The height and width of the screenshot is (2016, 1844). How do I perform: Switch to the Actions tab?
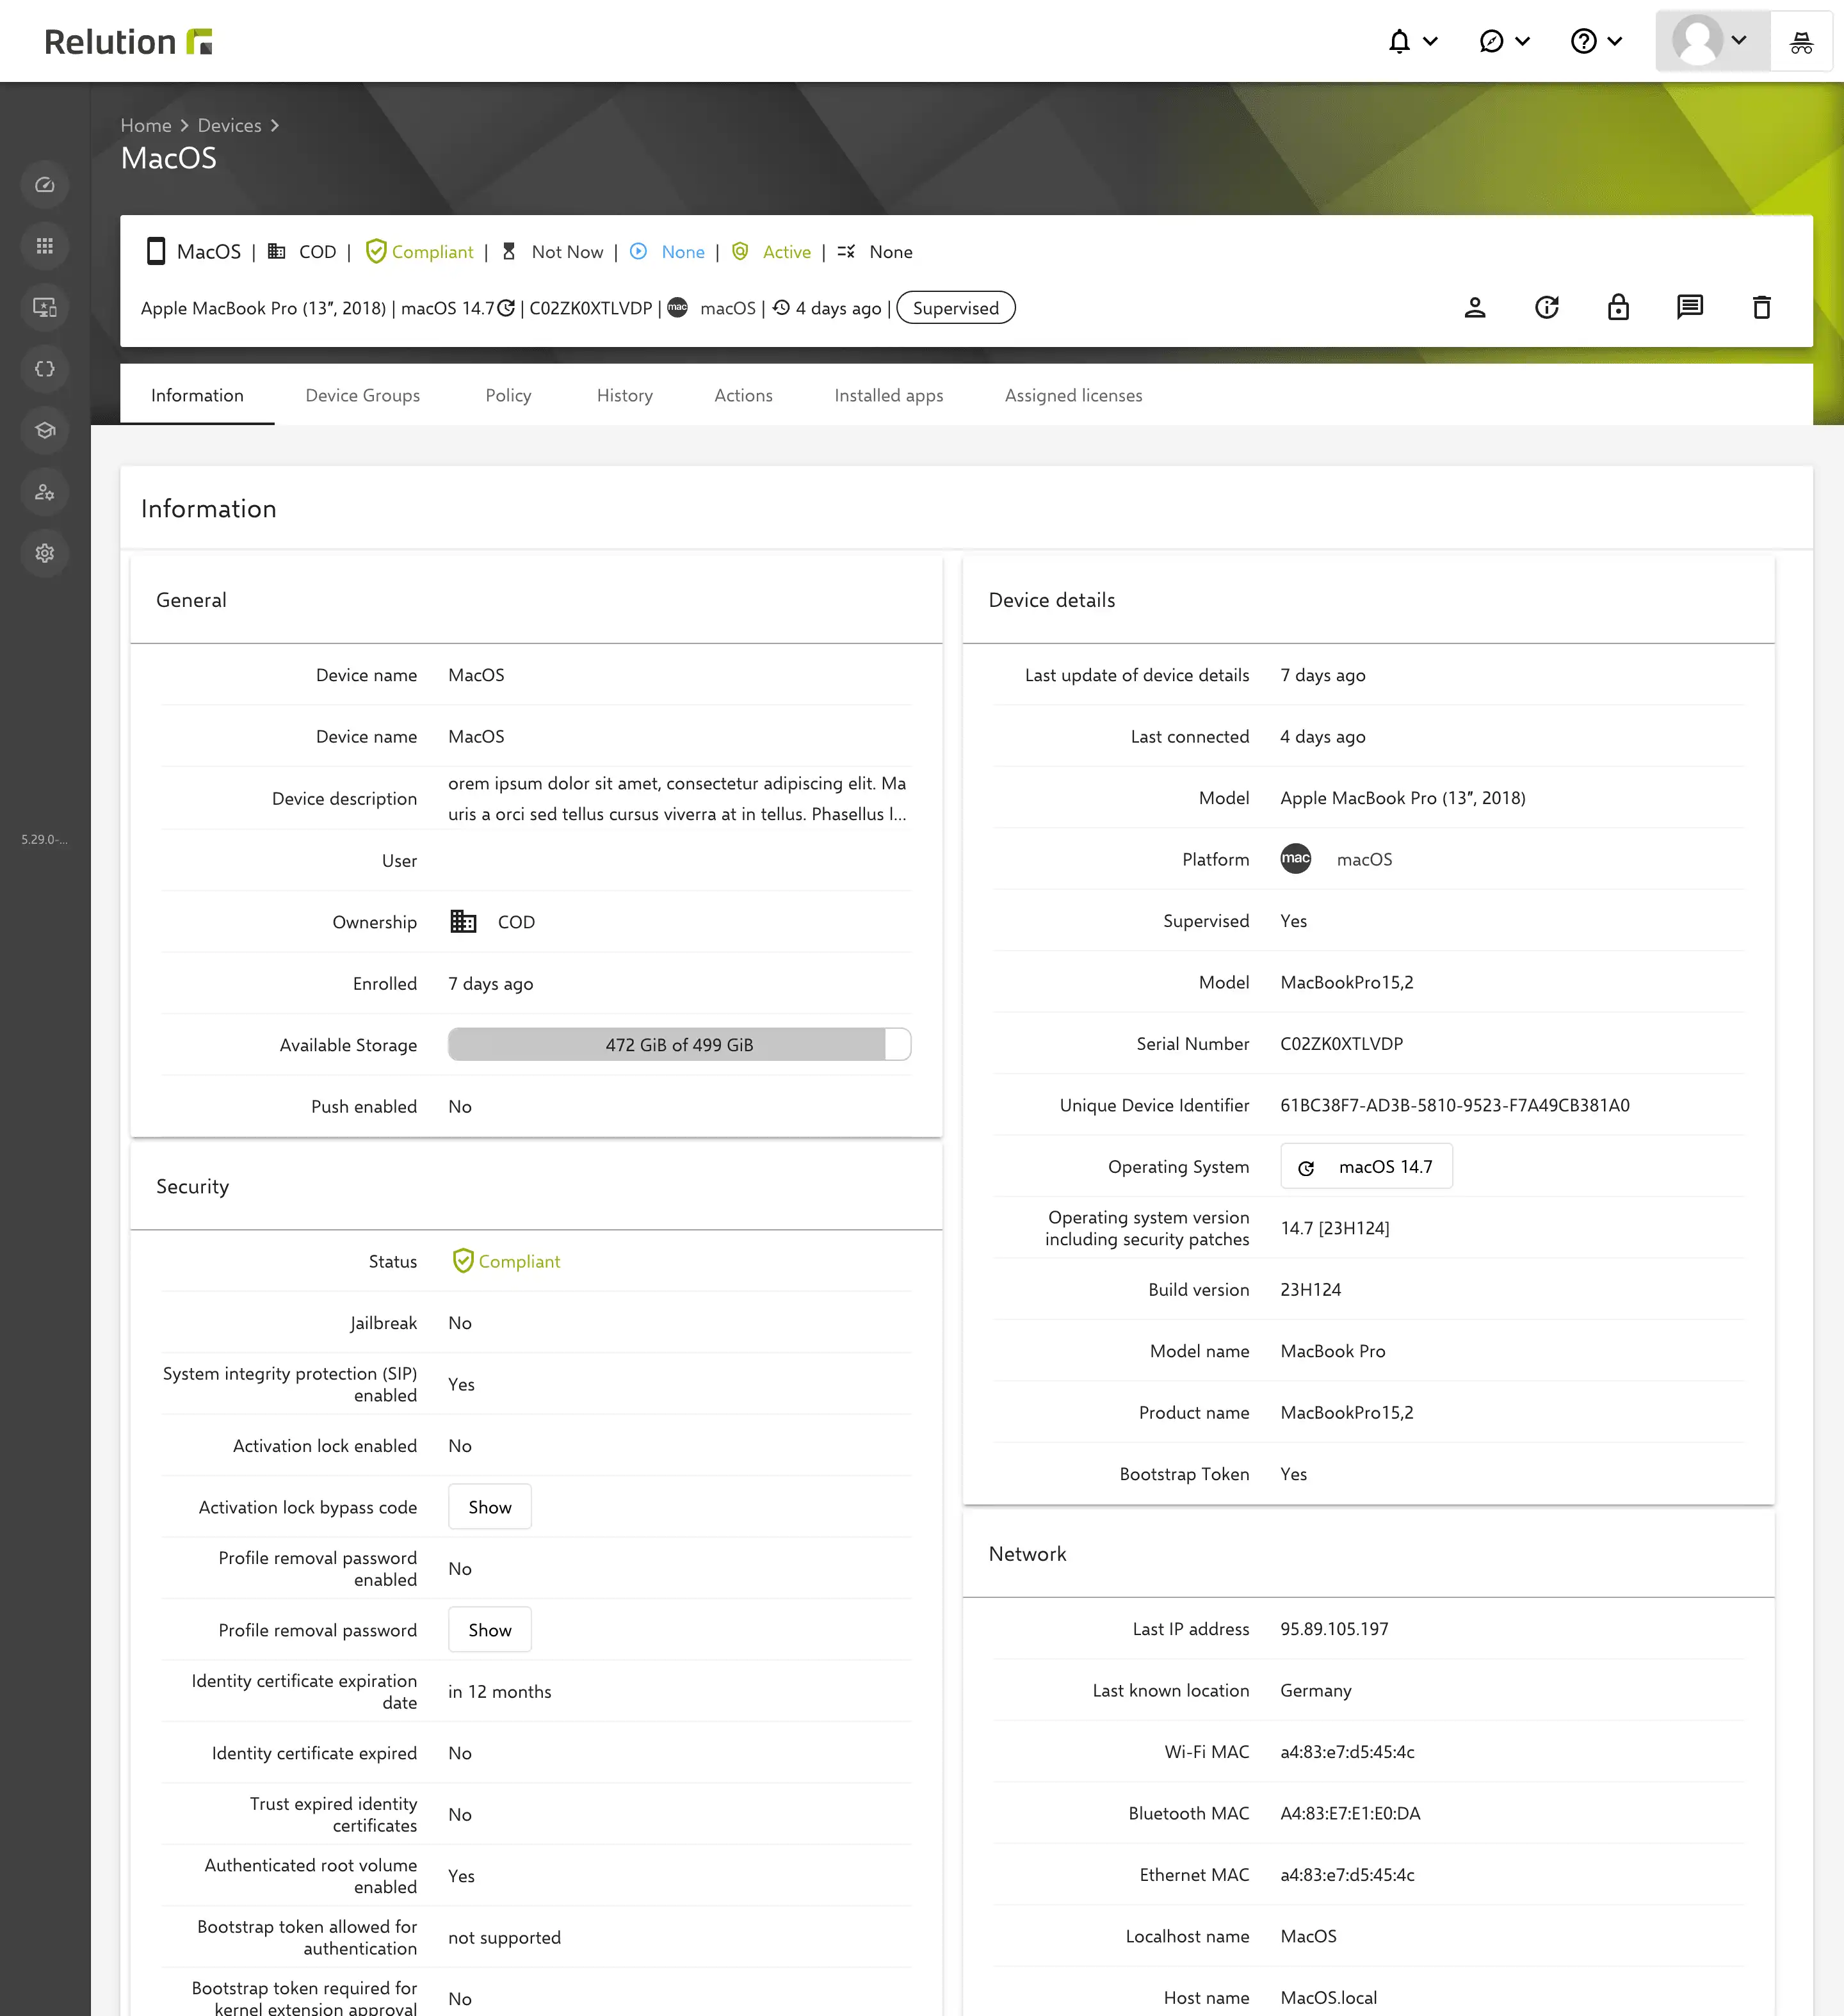[x=743, y=395]
